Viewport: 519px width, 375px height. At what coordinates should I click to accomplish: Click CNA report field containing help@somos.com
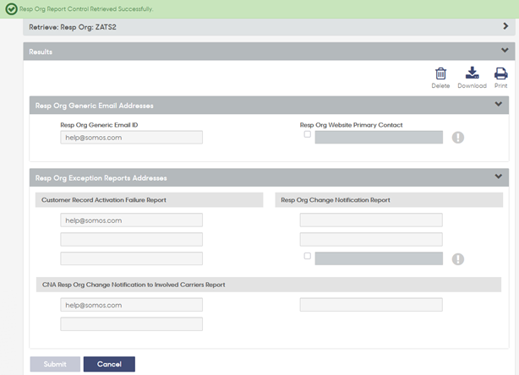[x=131, y=305]
